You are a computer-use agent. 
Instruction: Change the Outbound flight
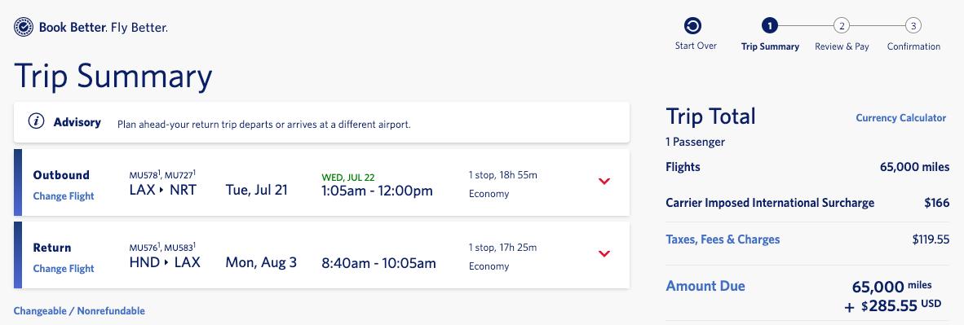pyautogui.click(x=64, y=196)
